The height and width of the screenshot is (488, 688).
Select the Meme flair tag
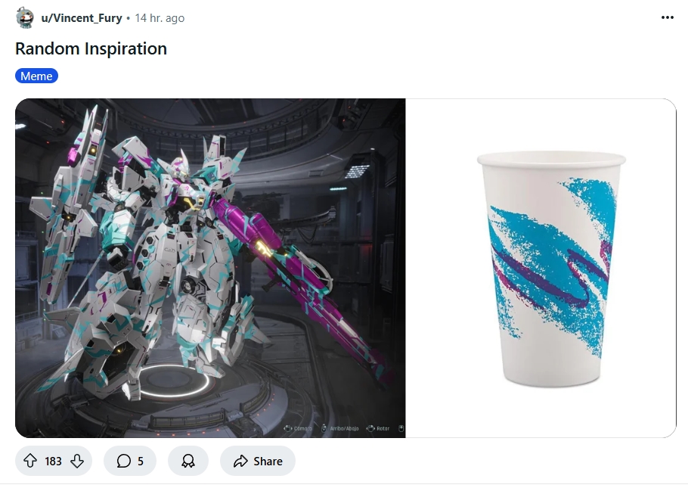36,76
